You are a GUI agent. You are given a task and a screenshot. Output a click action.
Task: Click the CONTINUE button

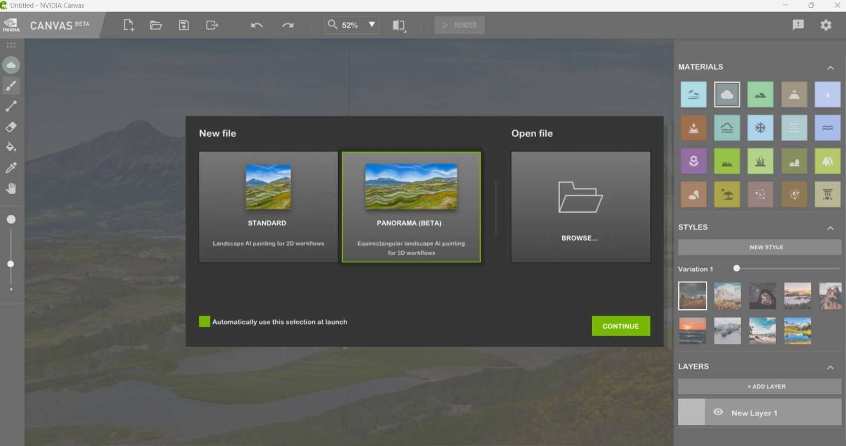tap(621, 326)
